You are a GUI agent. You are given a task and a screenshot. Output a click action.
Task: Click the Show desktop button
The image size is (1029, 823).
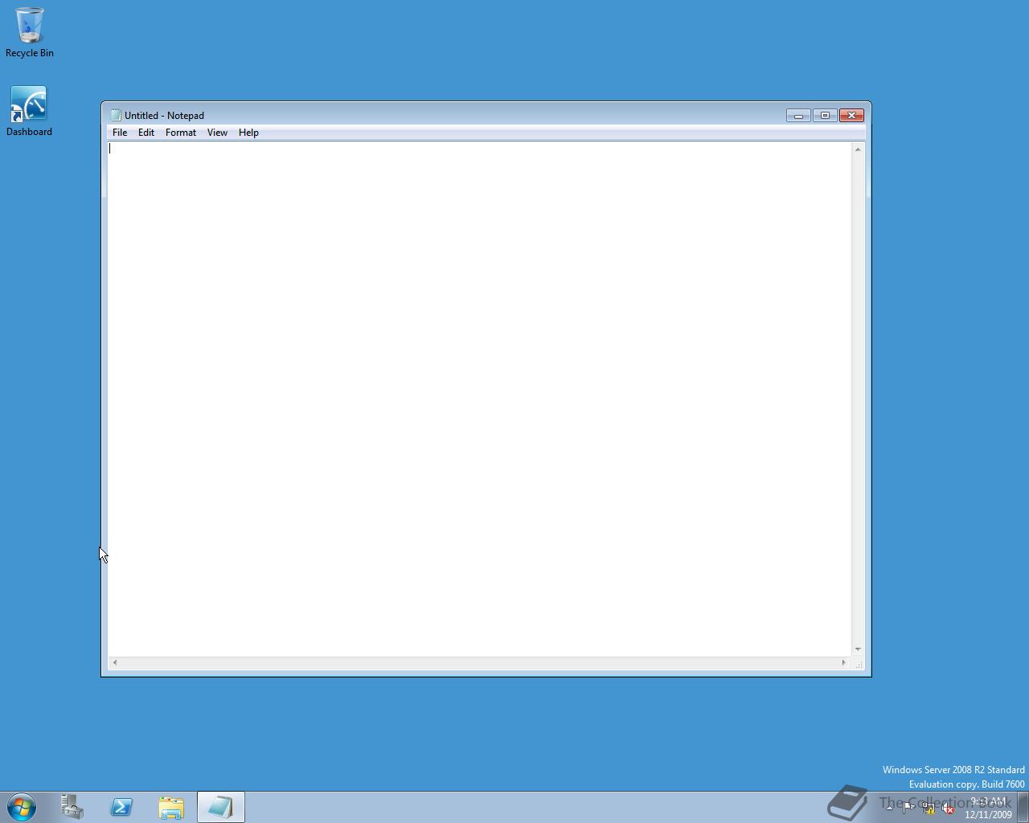1023,807
